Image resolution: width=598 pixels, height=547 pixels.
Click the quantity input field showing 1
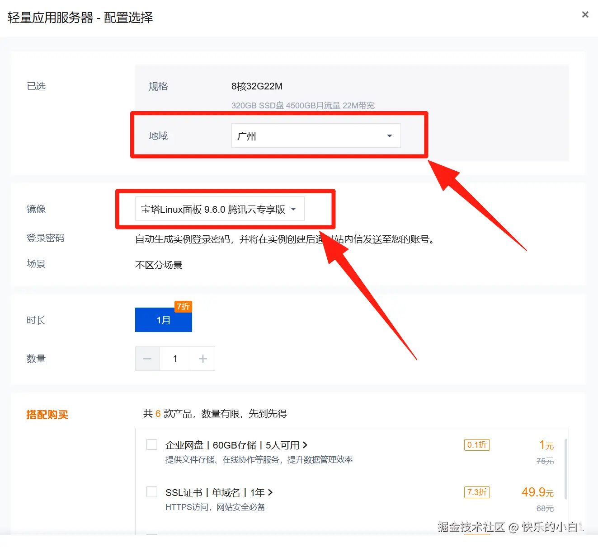pos(175,359)
